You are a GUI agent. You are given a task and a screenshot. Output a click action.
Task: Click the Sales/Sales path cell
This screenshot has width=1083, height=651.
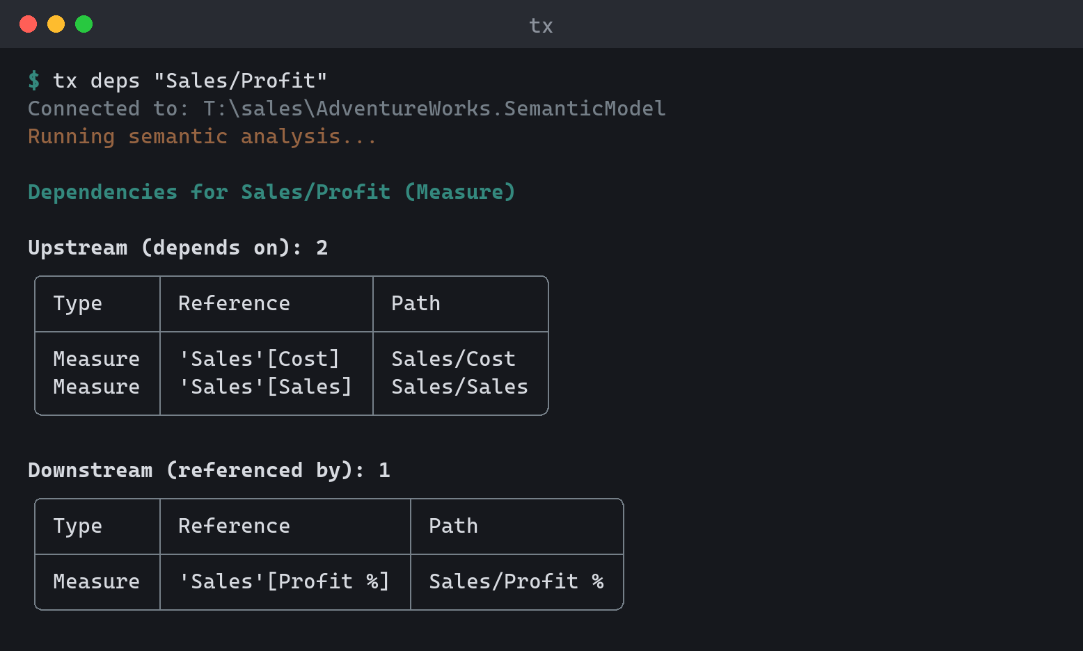pos(459,387)
